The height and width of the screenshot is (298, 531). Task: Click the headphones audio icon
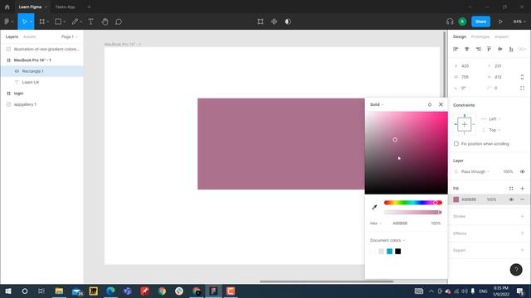[450, 22]
